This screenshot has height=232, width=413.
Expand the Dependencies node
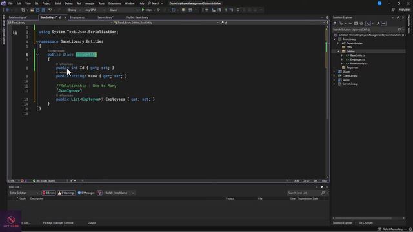point(338,43)
